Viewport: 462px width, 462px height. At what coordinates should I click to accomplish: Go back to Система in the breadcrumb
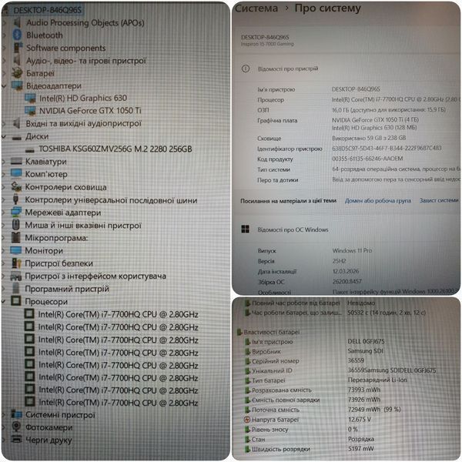click(256, 8)
